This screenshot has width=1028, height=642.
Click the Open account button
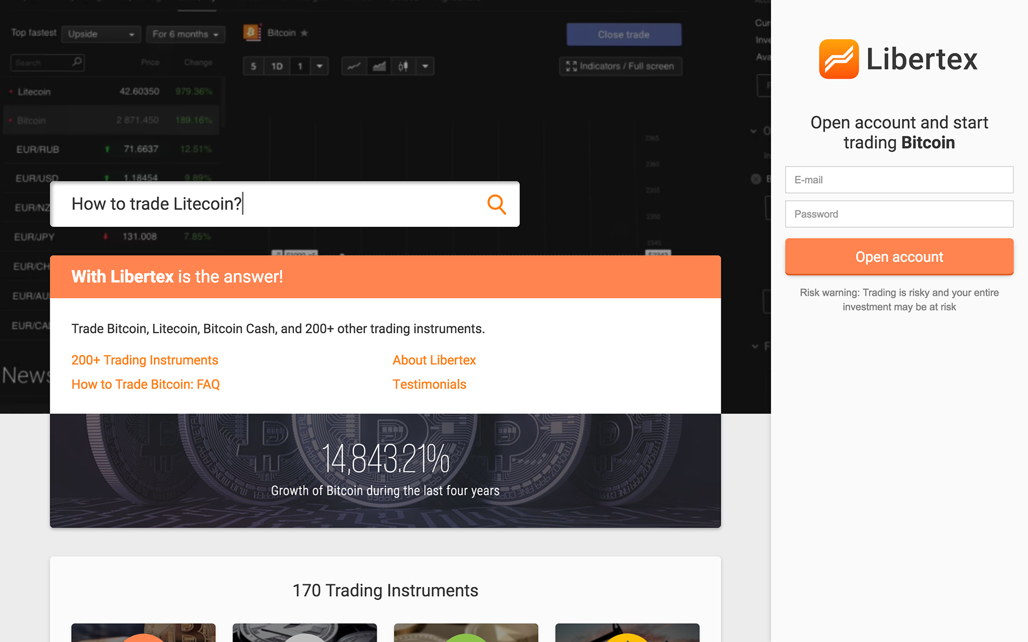tap(899, 257)
